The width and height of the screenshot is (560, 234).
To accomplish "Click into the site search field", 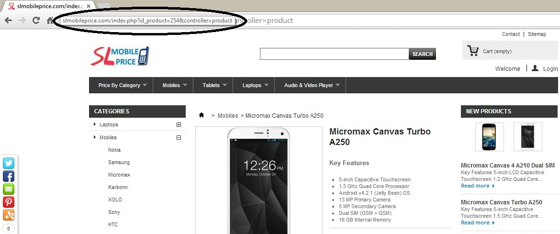I will (334, 54).
